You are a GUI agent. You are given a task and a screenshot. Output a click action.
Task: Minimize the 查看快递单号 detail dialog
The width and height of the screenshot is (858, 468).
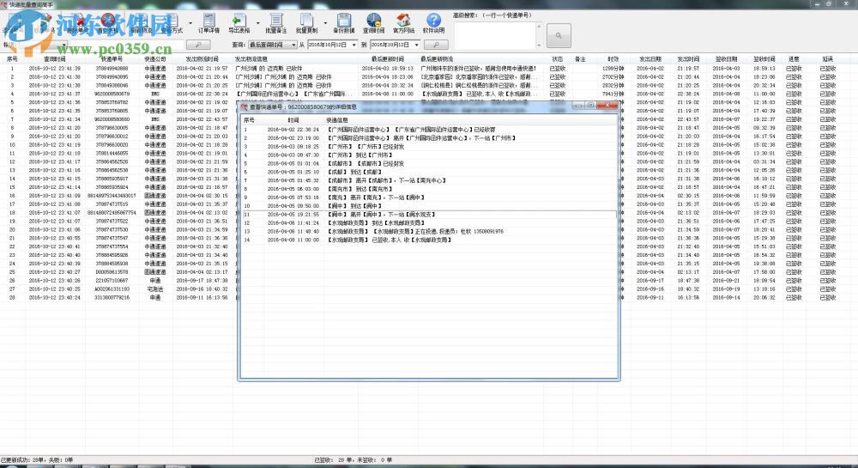[578, 105]
